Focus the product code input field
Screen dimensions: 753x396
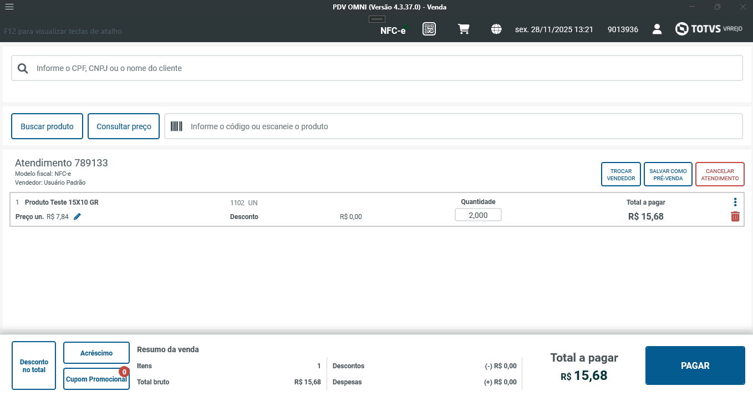pos(453,126)
